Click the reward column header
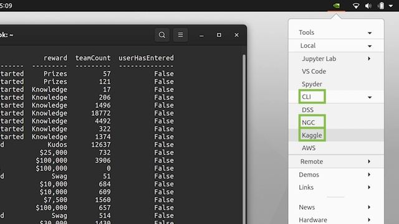 55,58
